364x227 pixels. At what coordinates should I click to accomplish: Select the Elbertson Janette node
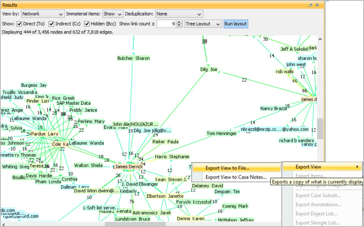click(165, 196)
